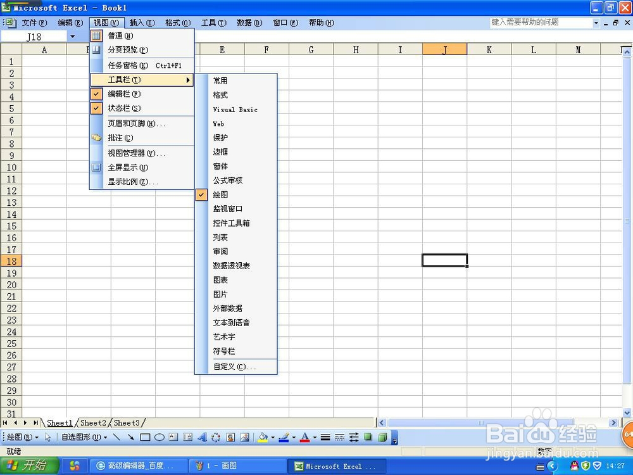Image resolution: width=633 pixels, height=475 pixels.
Task: Select the Rectangle shape tool
Action: [145, 437]
